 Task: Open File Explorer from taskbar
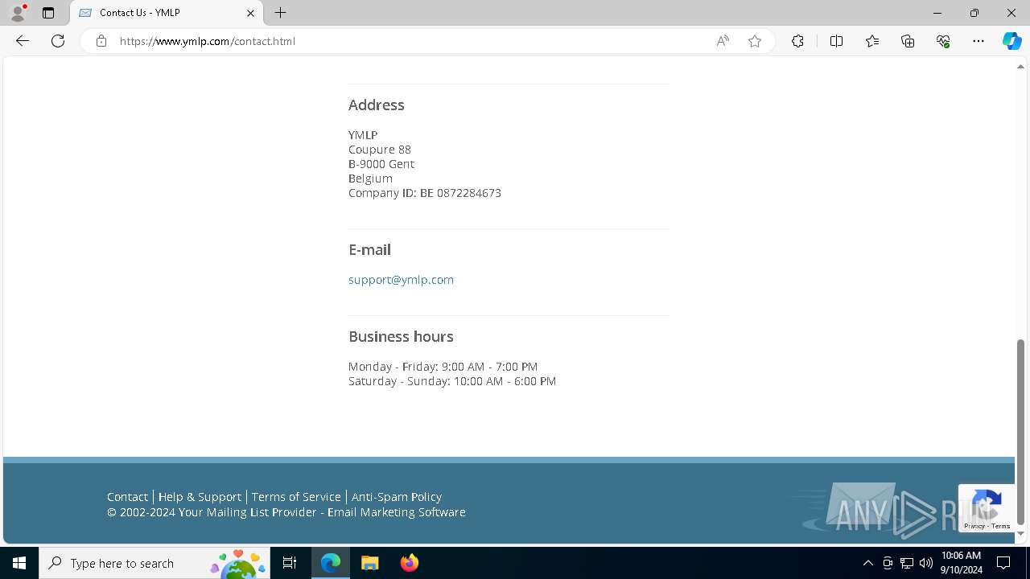click(369, 563)
